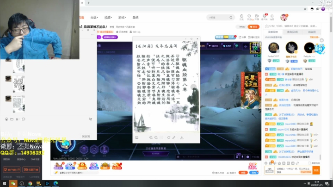The image size is (333, 187).
Task: Rotate the picture in the image viewer
Action: 169,137
